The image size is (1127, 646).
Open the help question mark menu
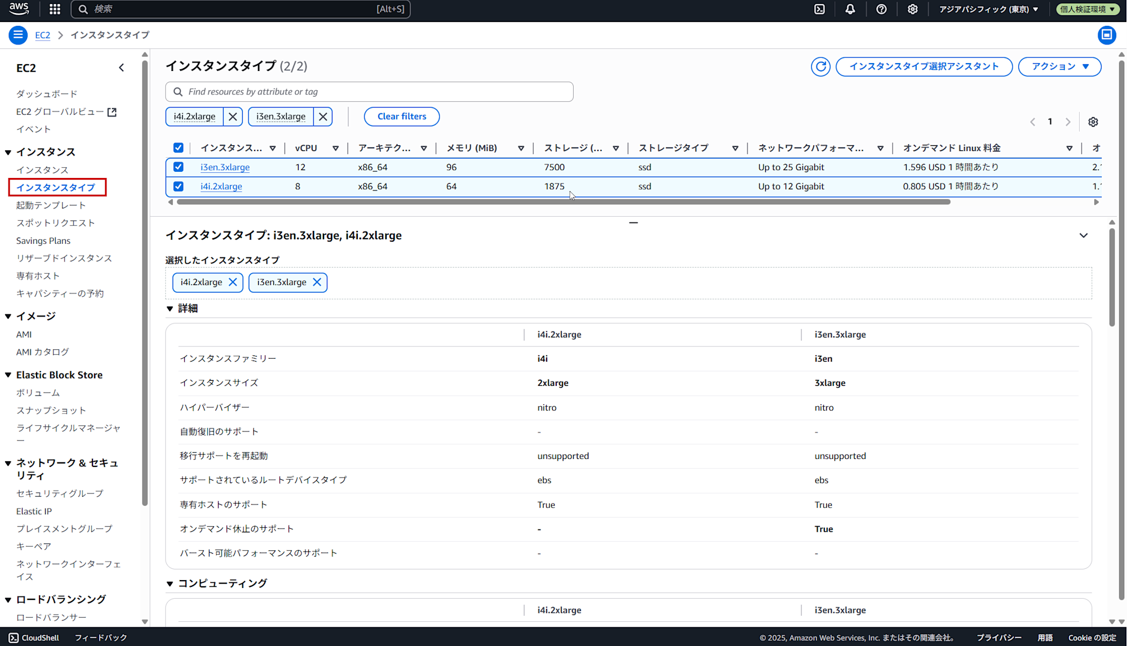[881, 9]
